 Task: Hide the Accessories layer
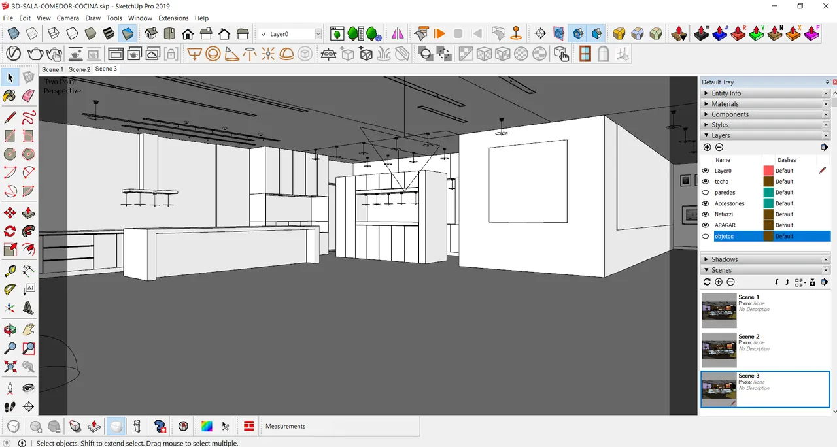(x=706, y=203)
